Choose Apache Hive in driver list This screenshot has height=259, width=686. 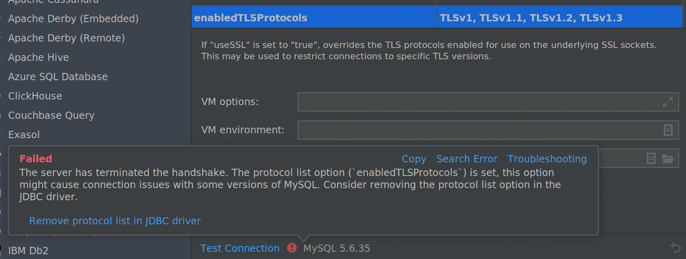(x=39, y=57)
